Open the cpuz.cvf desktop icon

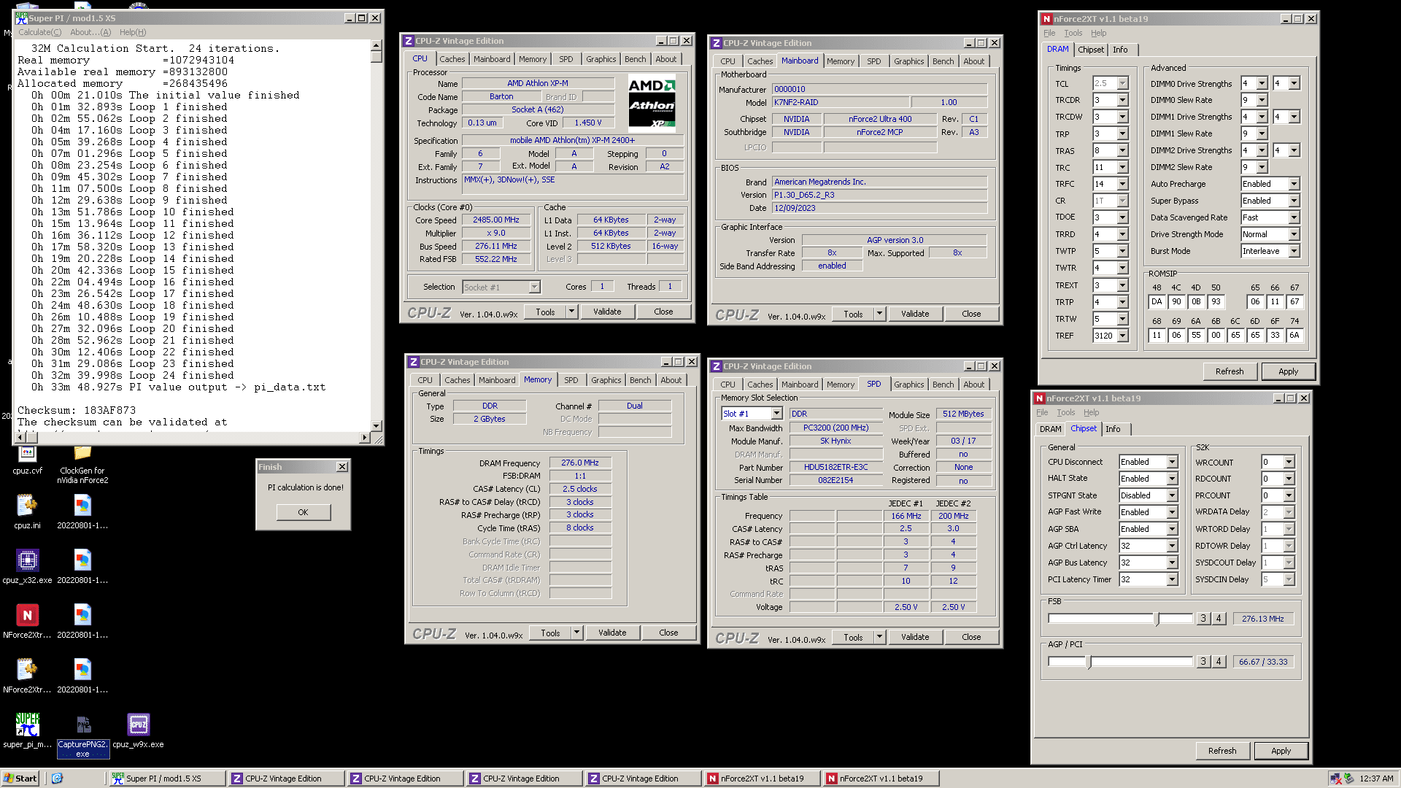pos(27,455)
